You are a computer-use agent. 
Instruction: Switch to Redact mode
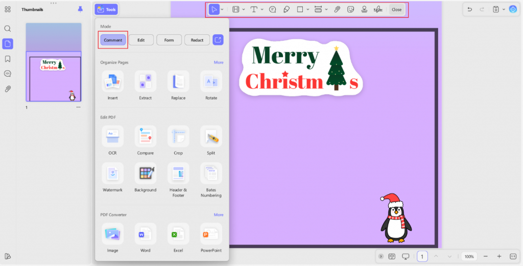coord(197,40)
